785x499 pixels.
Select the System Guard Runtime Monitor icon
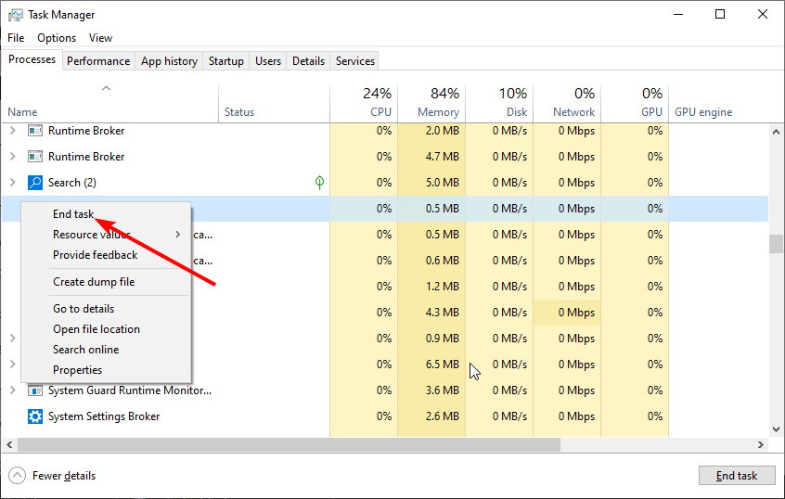[35, 390]
